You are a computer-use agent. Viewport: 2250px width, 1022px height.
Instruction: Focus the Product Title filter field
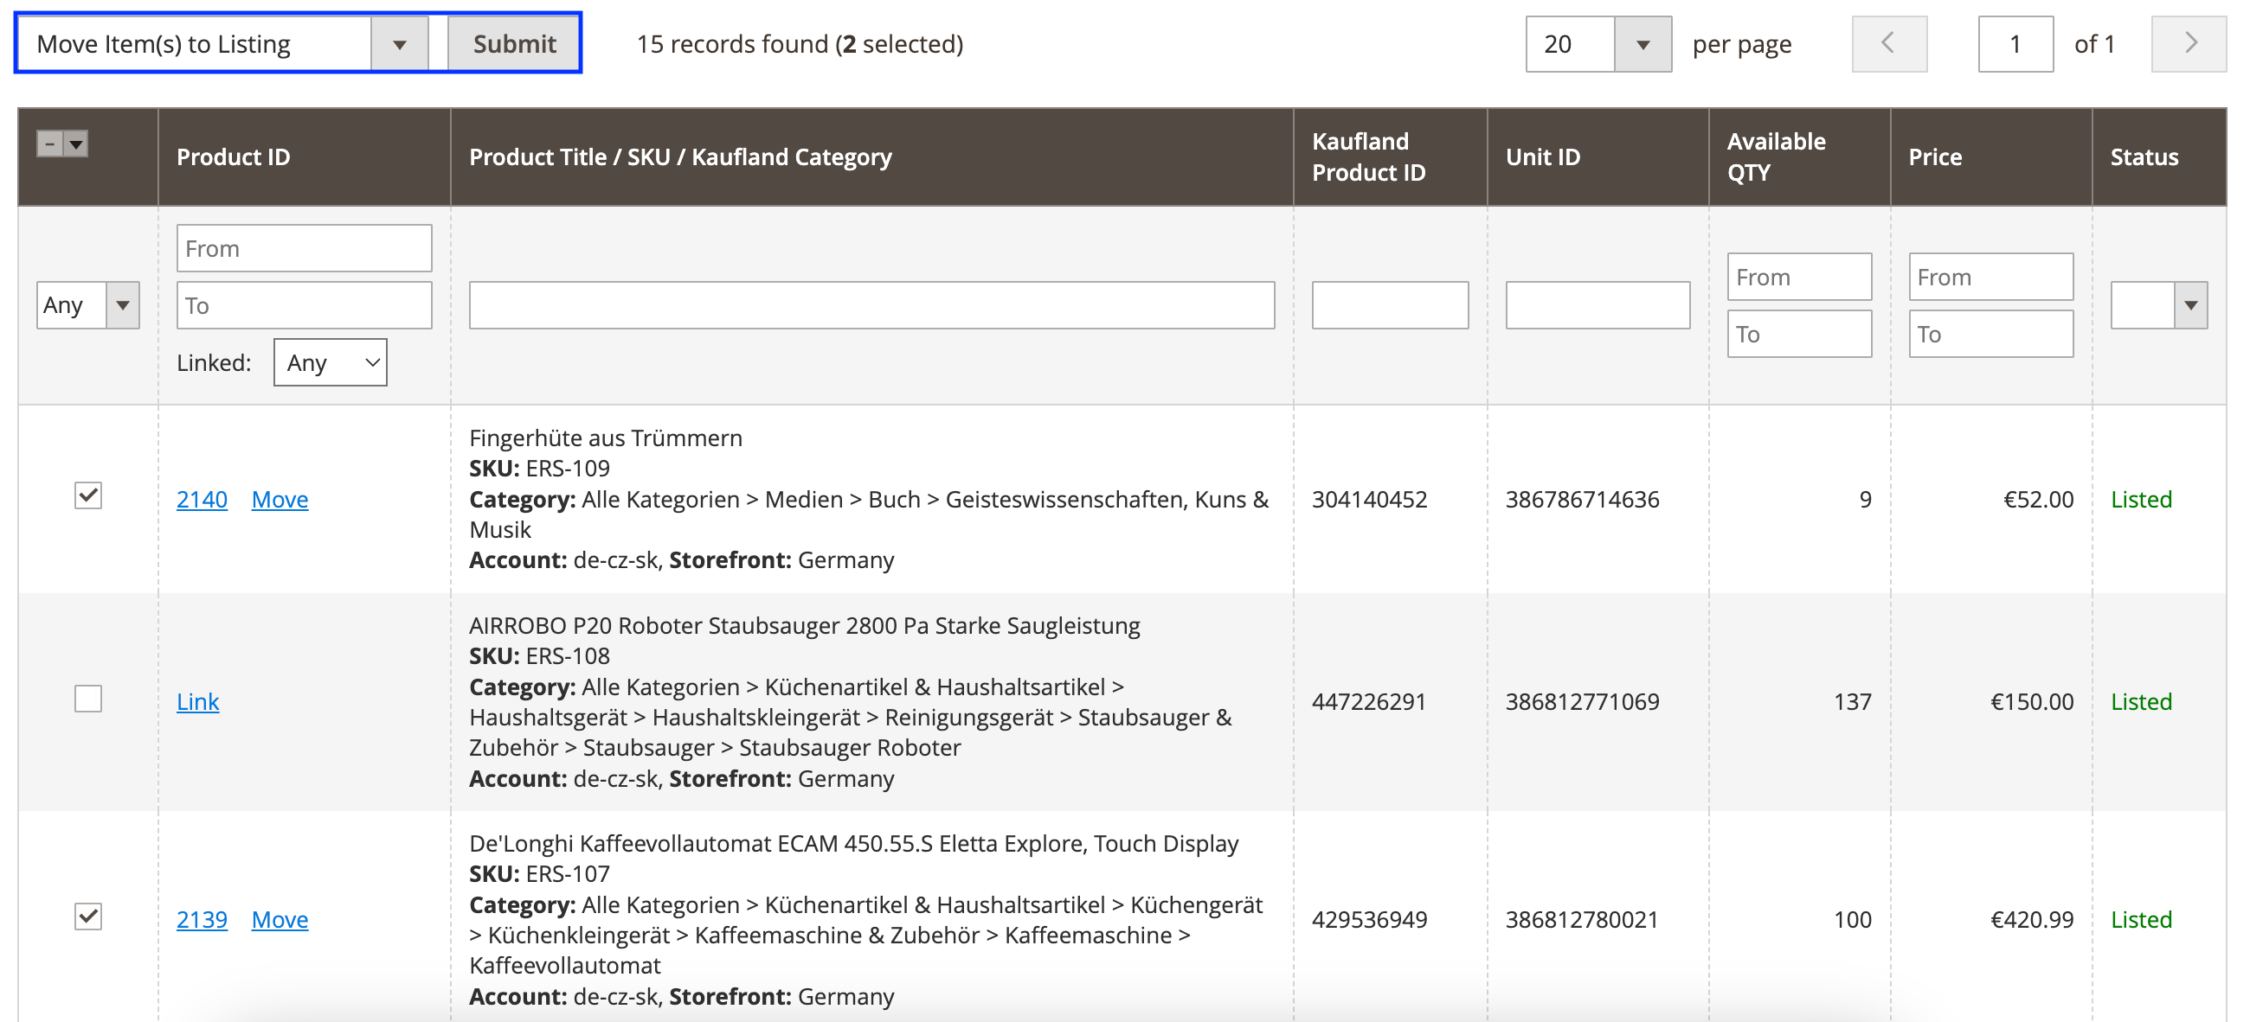871,305
